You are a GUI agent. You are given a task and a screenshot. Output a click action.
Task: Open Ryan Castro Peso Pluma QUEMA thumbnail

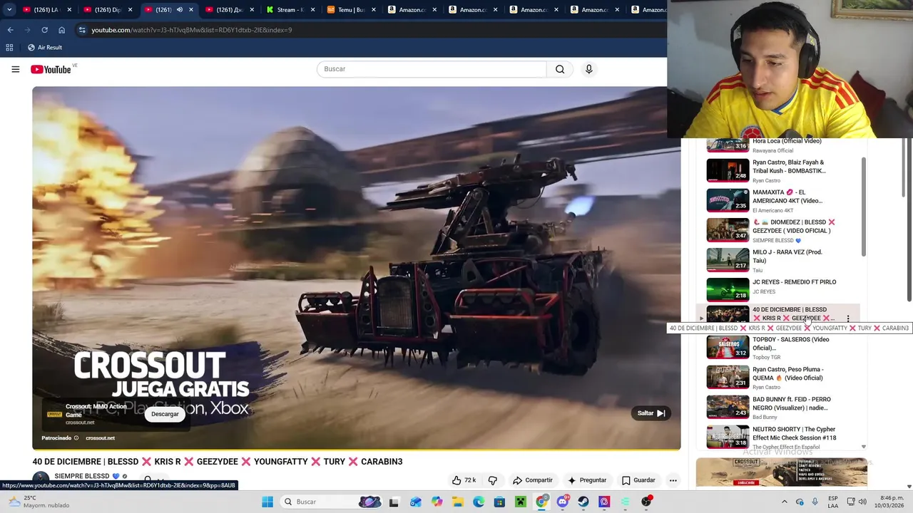coord(728,378)
